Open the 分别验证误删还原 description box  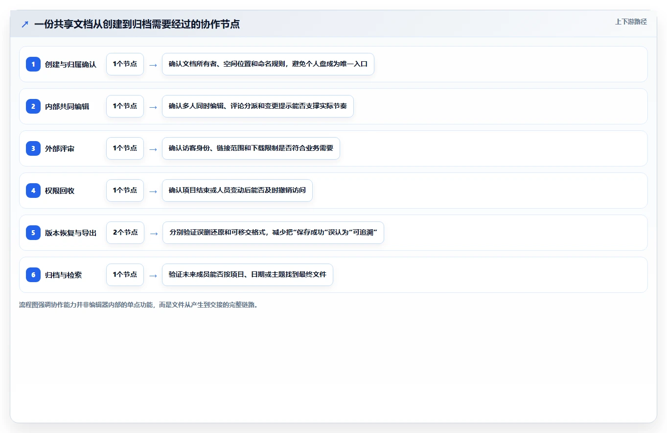point(273,233)
